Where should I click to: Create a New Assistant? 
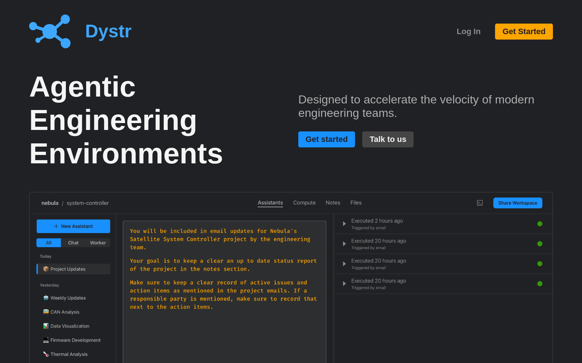[73, 226]
